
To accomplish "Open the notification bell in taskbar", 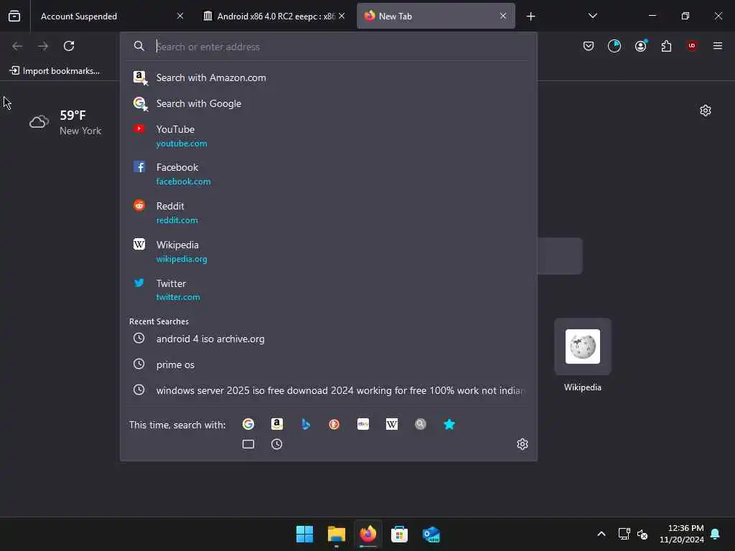I will click(x=716, y=534).
